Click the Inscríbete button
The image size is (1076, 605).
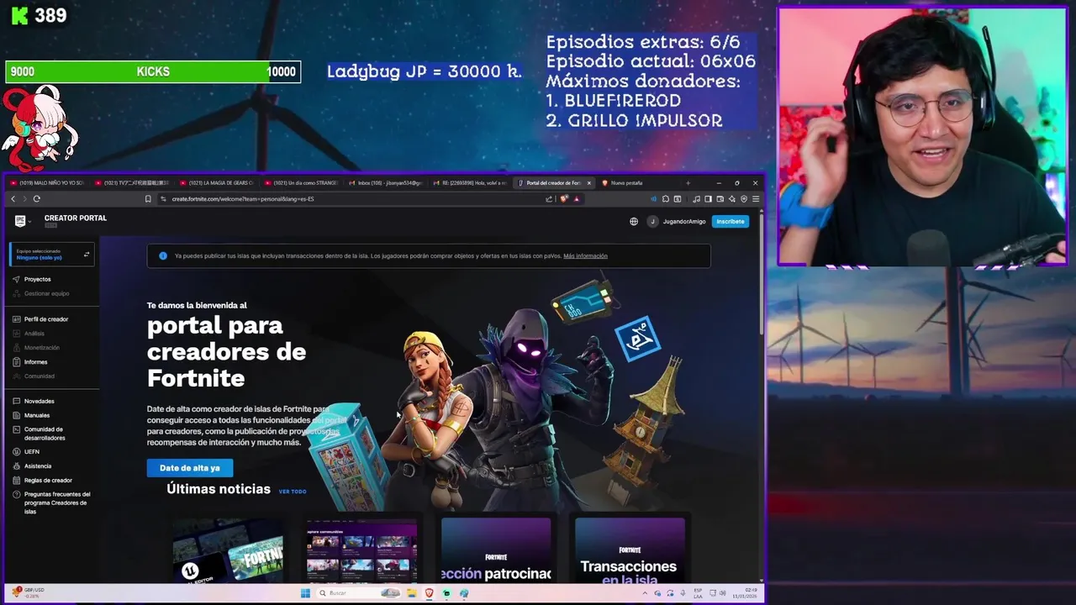coord(731,222)
